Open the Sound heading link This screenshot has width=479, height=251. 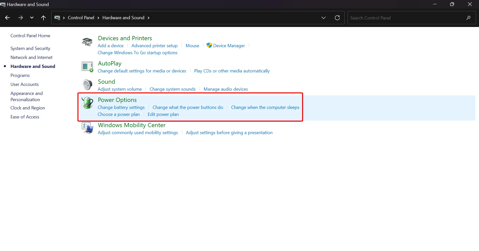(106, 82)
